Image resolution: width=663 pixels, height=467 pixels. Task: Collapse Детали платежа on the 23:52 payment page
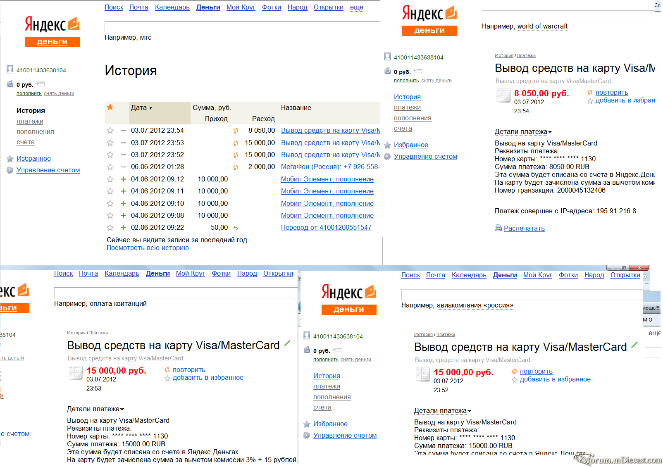pyautogui.click(x=442, y=411)
